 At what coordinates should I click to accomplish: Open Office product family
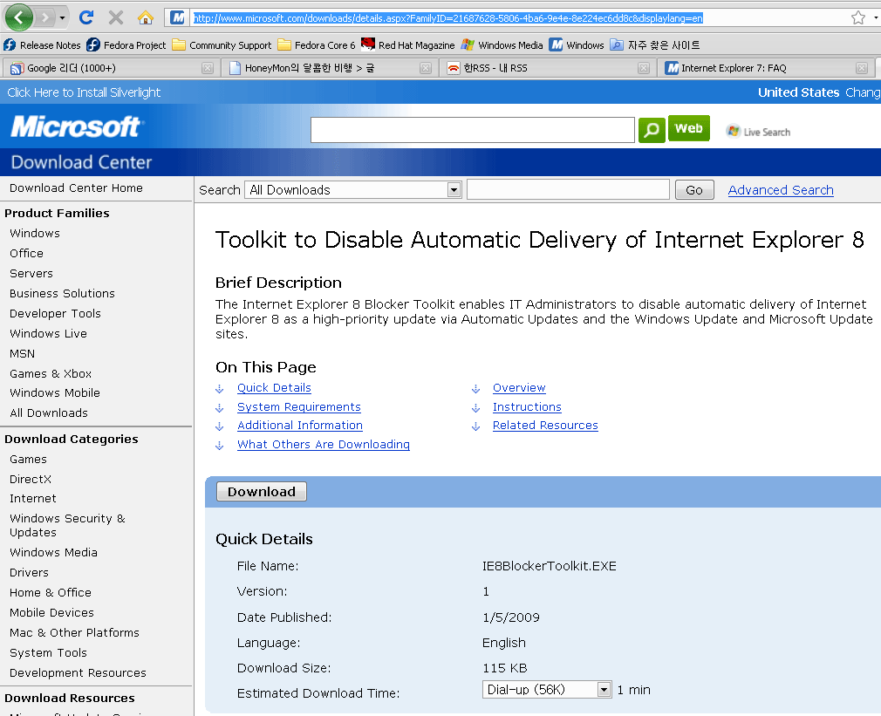pos(26,253)
